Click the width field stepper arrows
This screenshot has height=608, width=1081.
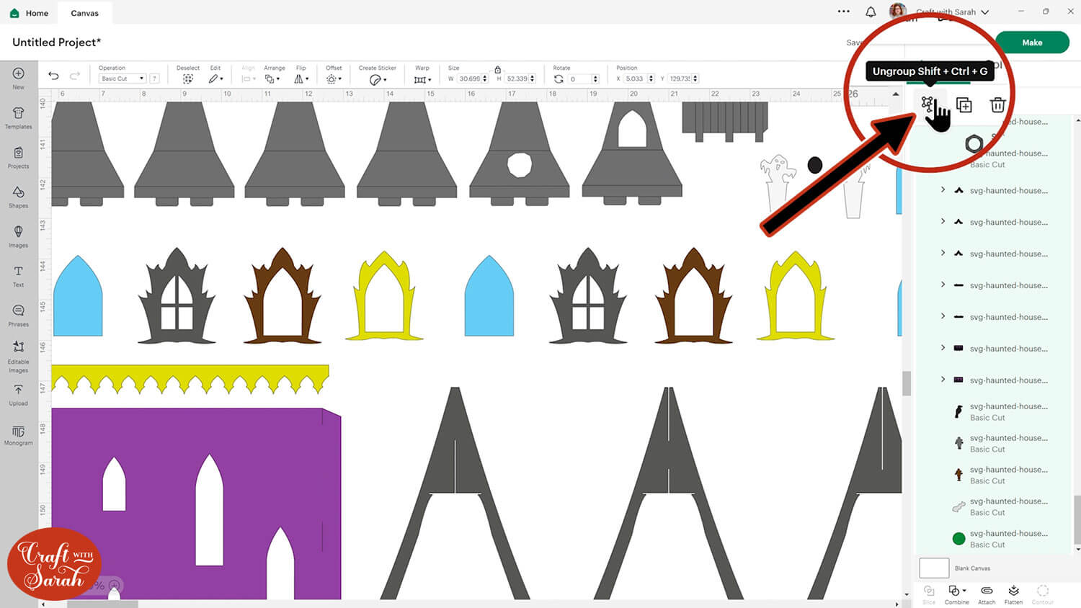coord(485,79)
